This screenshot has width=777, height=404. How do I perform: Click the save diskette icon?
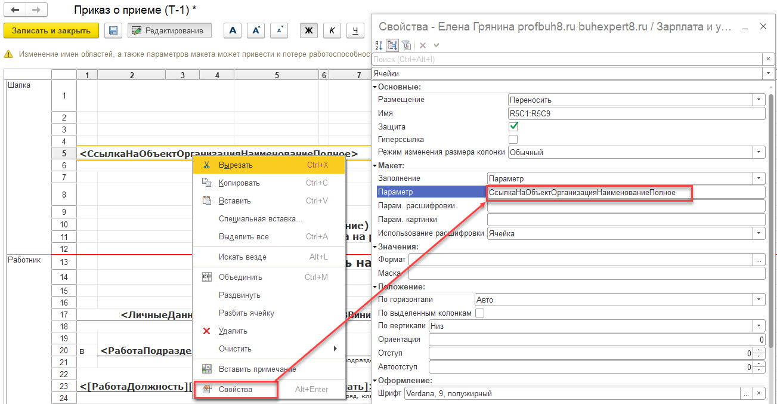click(x=113, y=30)
